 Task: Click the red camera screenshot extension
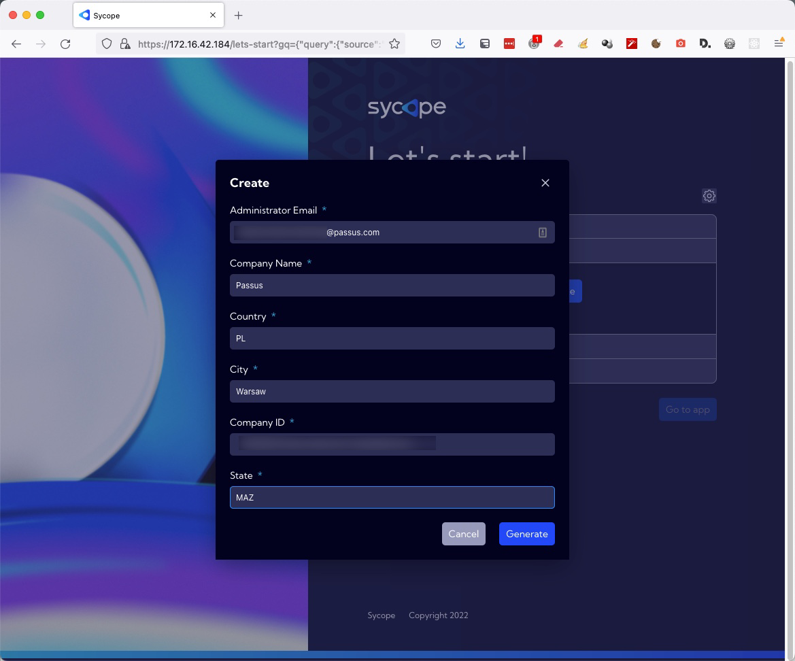point(681,44)
